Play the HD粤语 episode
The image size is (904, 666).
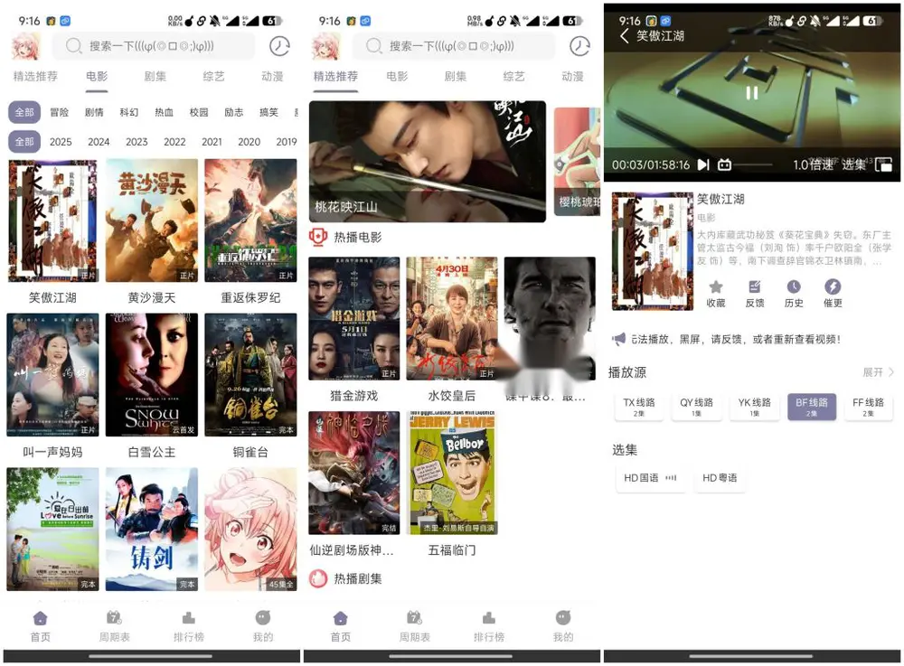click(720, 478)
